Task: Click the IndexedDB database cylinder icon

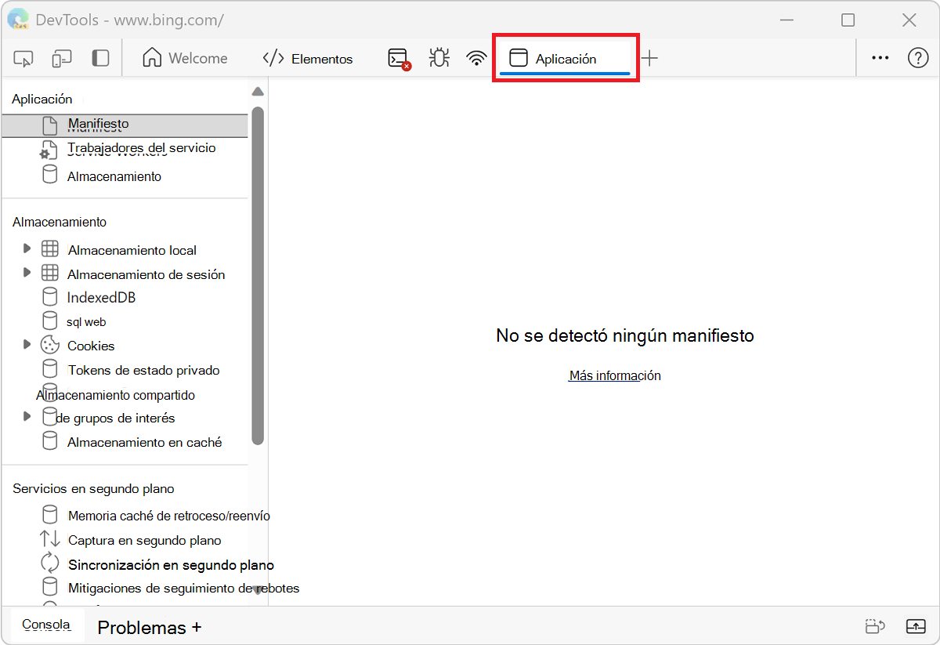Action: (x=49, y=297)
